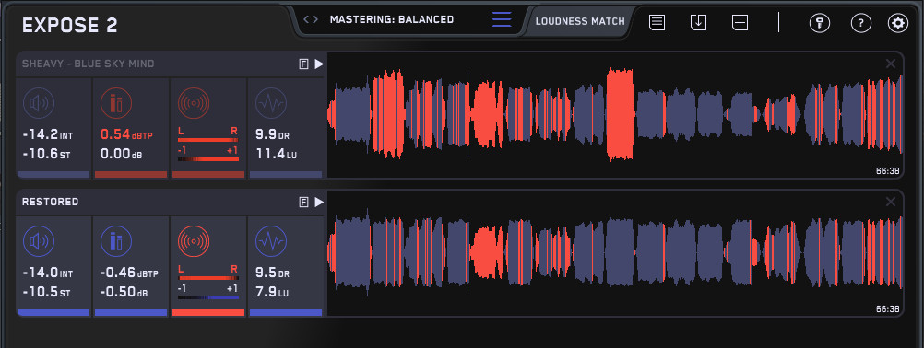Screen dimensions: 924x348
Task: Open the notes list icon
Action: [657, 23]
